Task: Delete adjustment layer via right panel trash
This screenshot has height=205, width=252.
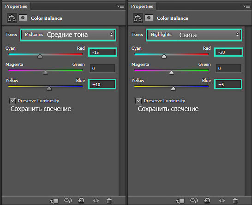Action: [x=235, y=200]
